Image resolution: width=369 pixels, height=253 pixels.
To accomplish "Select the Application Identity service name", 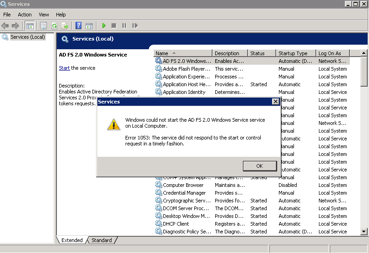I will 184,92.
